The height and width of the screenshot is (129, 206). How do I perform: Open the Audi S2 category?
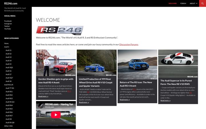pos(9,54)
